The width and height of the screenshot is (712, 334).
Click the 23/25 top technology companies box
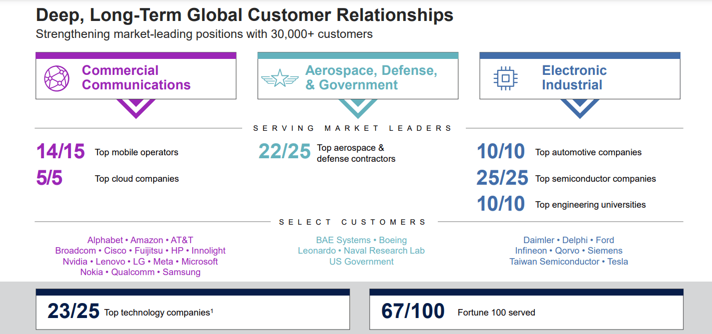[x=193, y=311]
